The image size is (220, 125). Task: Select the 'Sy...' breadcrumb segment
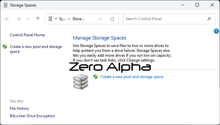(x=62, y=19)
